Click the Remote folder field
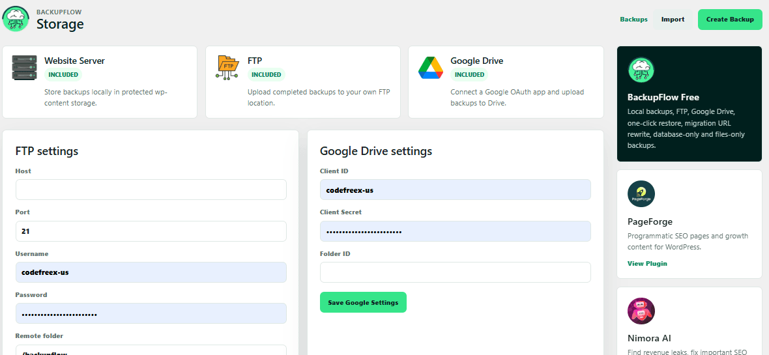 [x=151, y=350]
